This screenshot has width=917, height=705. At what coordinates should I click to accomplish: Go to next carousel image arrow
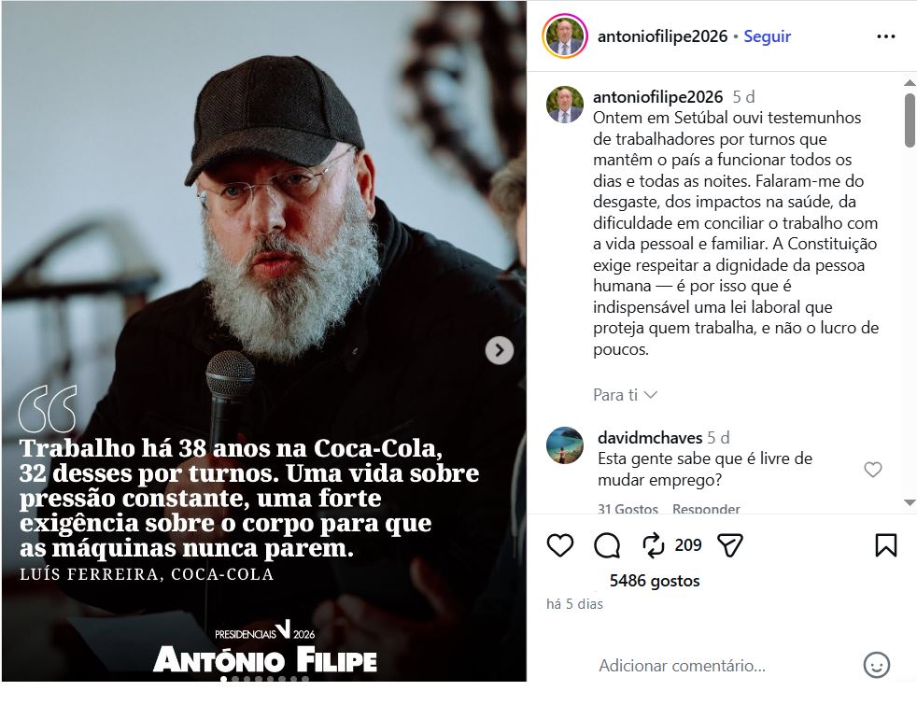(499, 350)
